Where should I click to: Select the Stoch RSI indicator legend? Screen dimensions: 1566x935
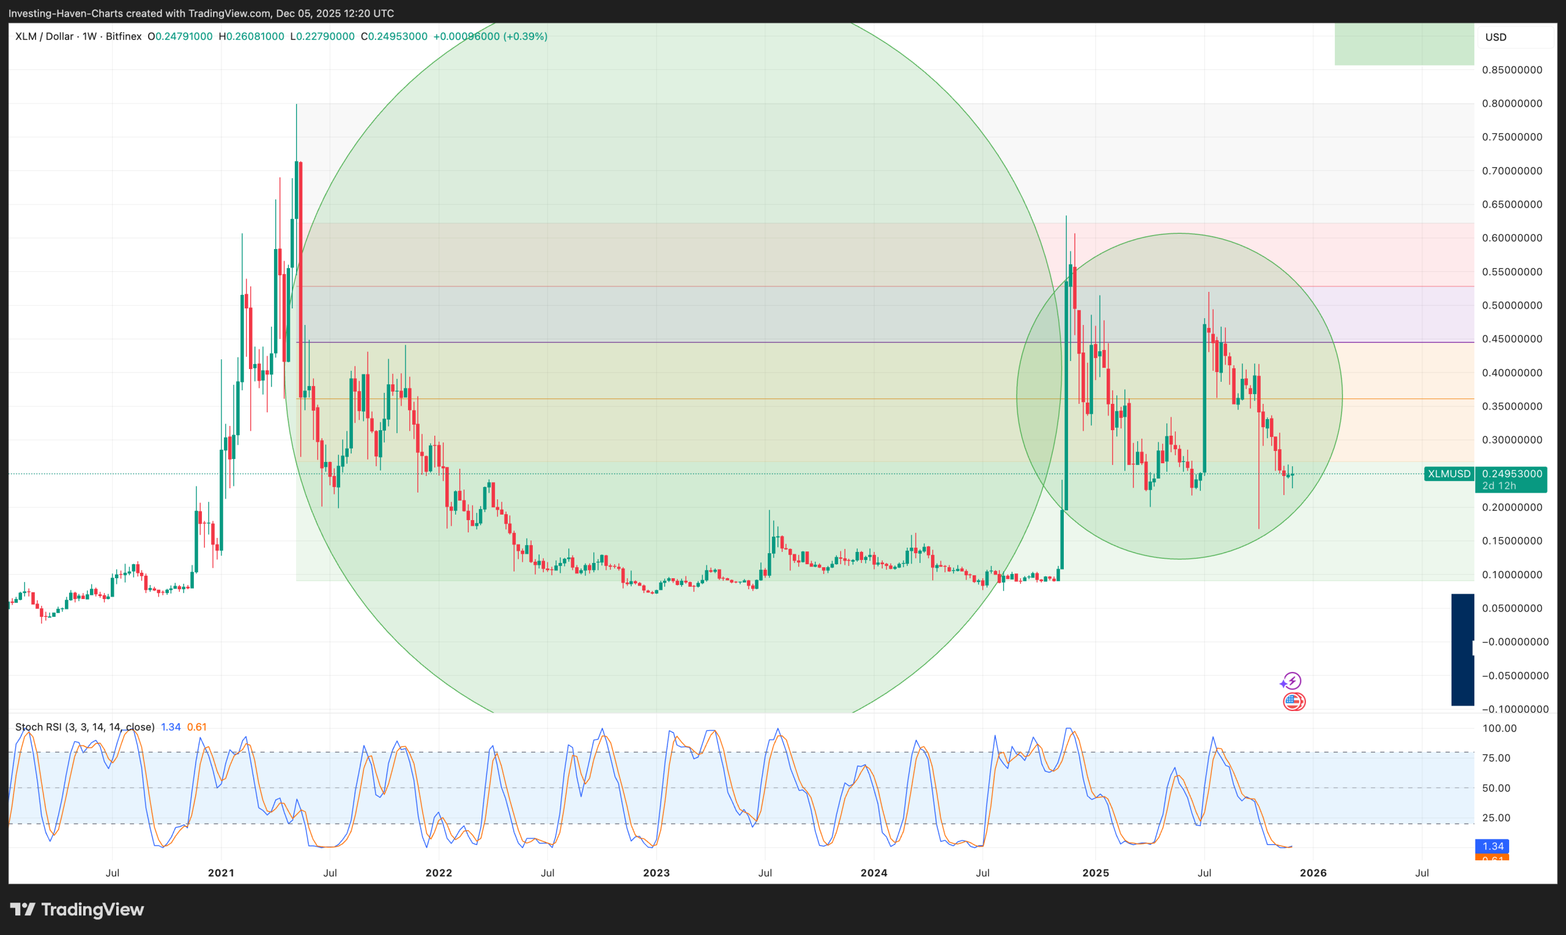(84, 726)
